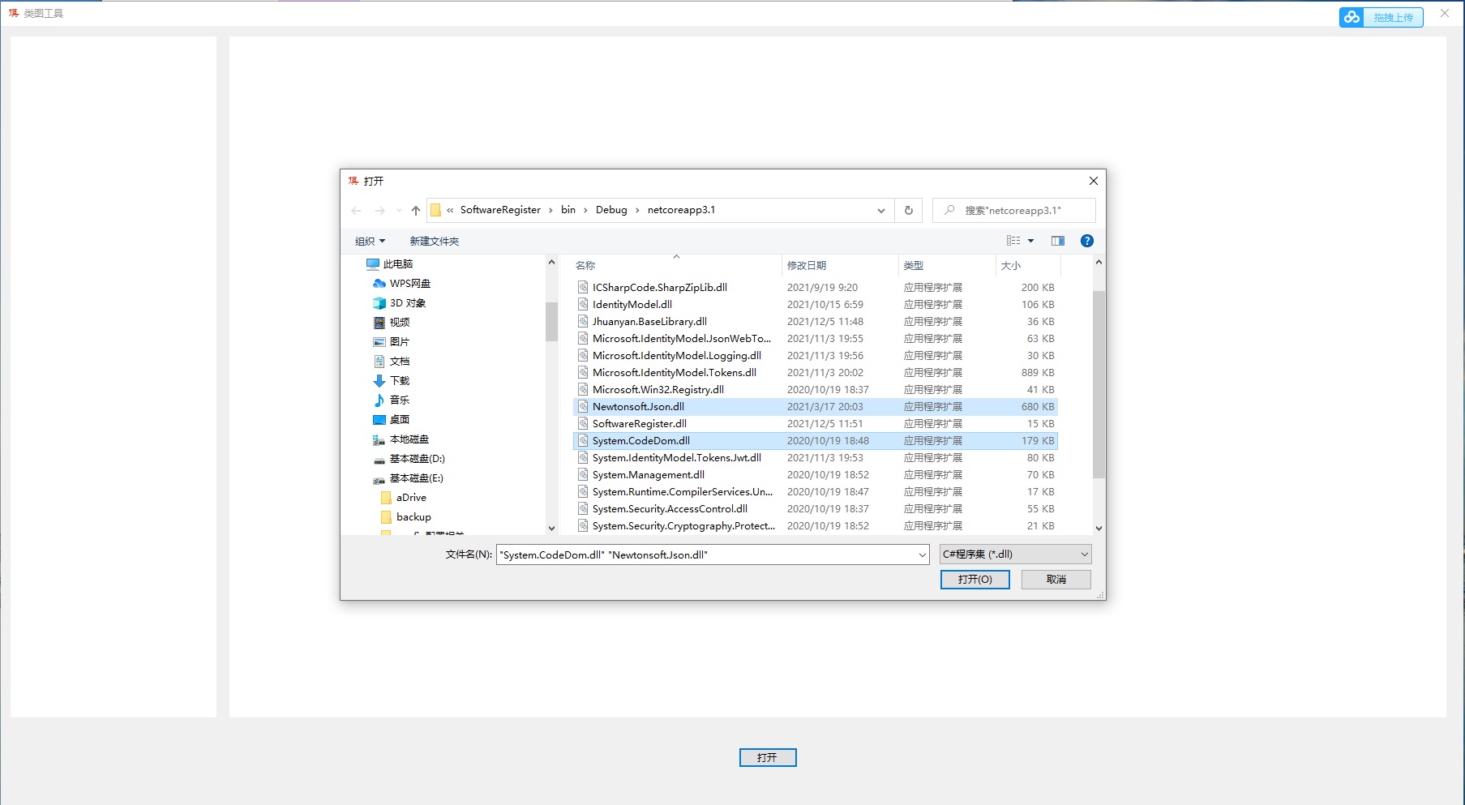The width and height of the screenshot is (1465, 805).
Task: Click 取消 button in dialog
Action: pos(1056,580)
